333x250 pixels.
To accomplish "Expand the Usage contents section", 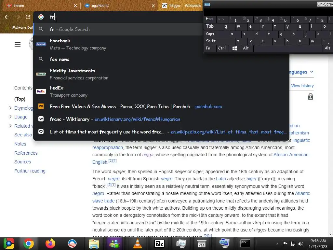I will click(x=10, y=117).
